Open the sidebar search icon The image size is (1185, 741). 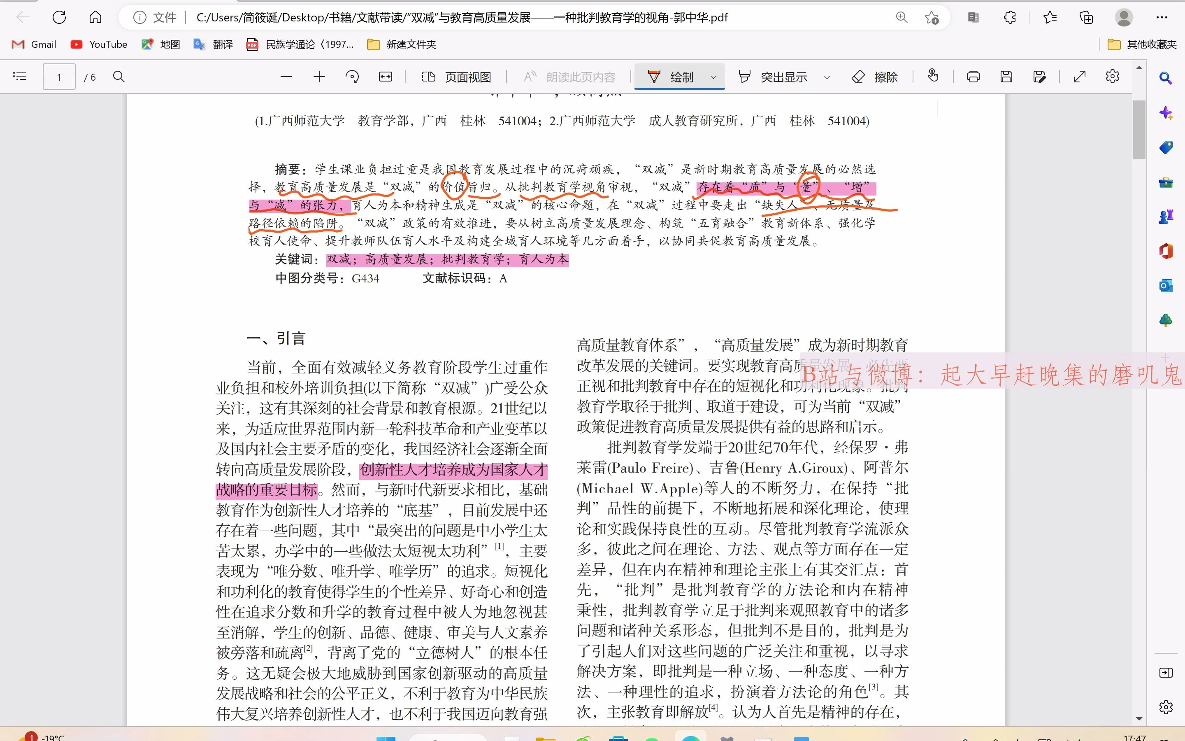[1166, 78]
